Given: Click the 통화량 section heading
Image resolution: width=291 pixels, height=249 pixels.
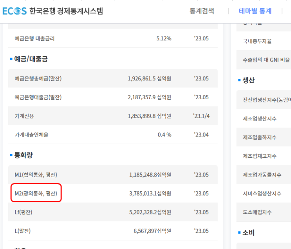Looking at the screenshot, I should click(23, 155).
